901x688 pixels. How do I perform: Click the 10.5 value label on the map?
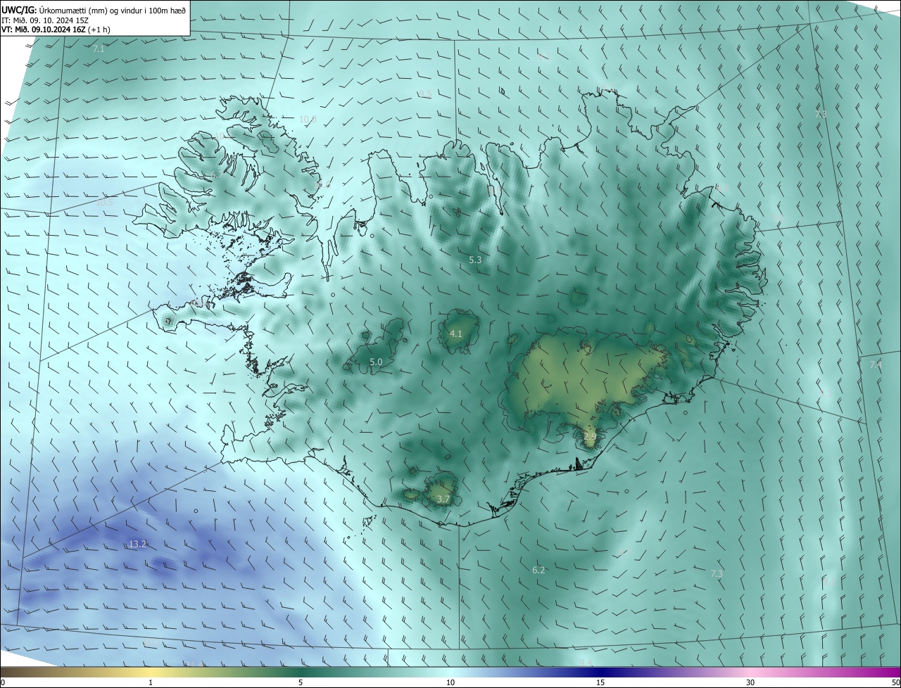[104, 203]
